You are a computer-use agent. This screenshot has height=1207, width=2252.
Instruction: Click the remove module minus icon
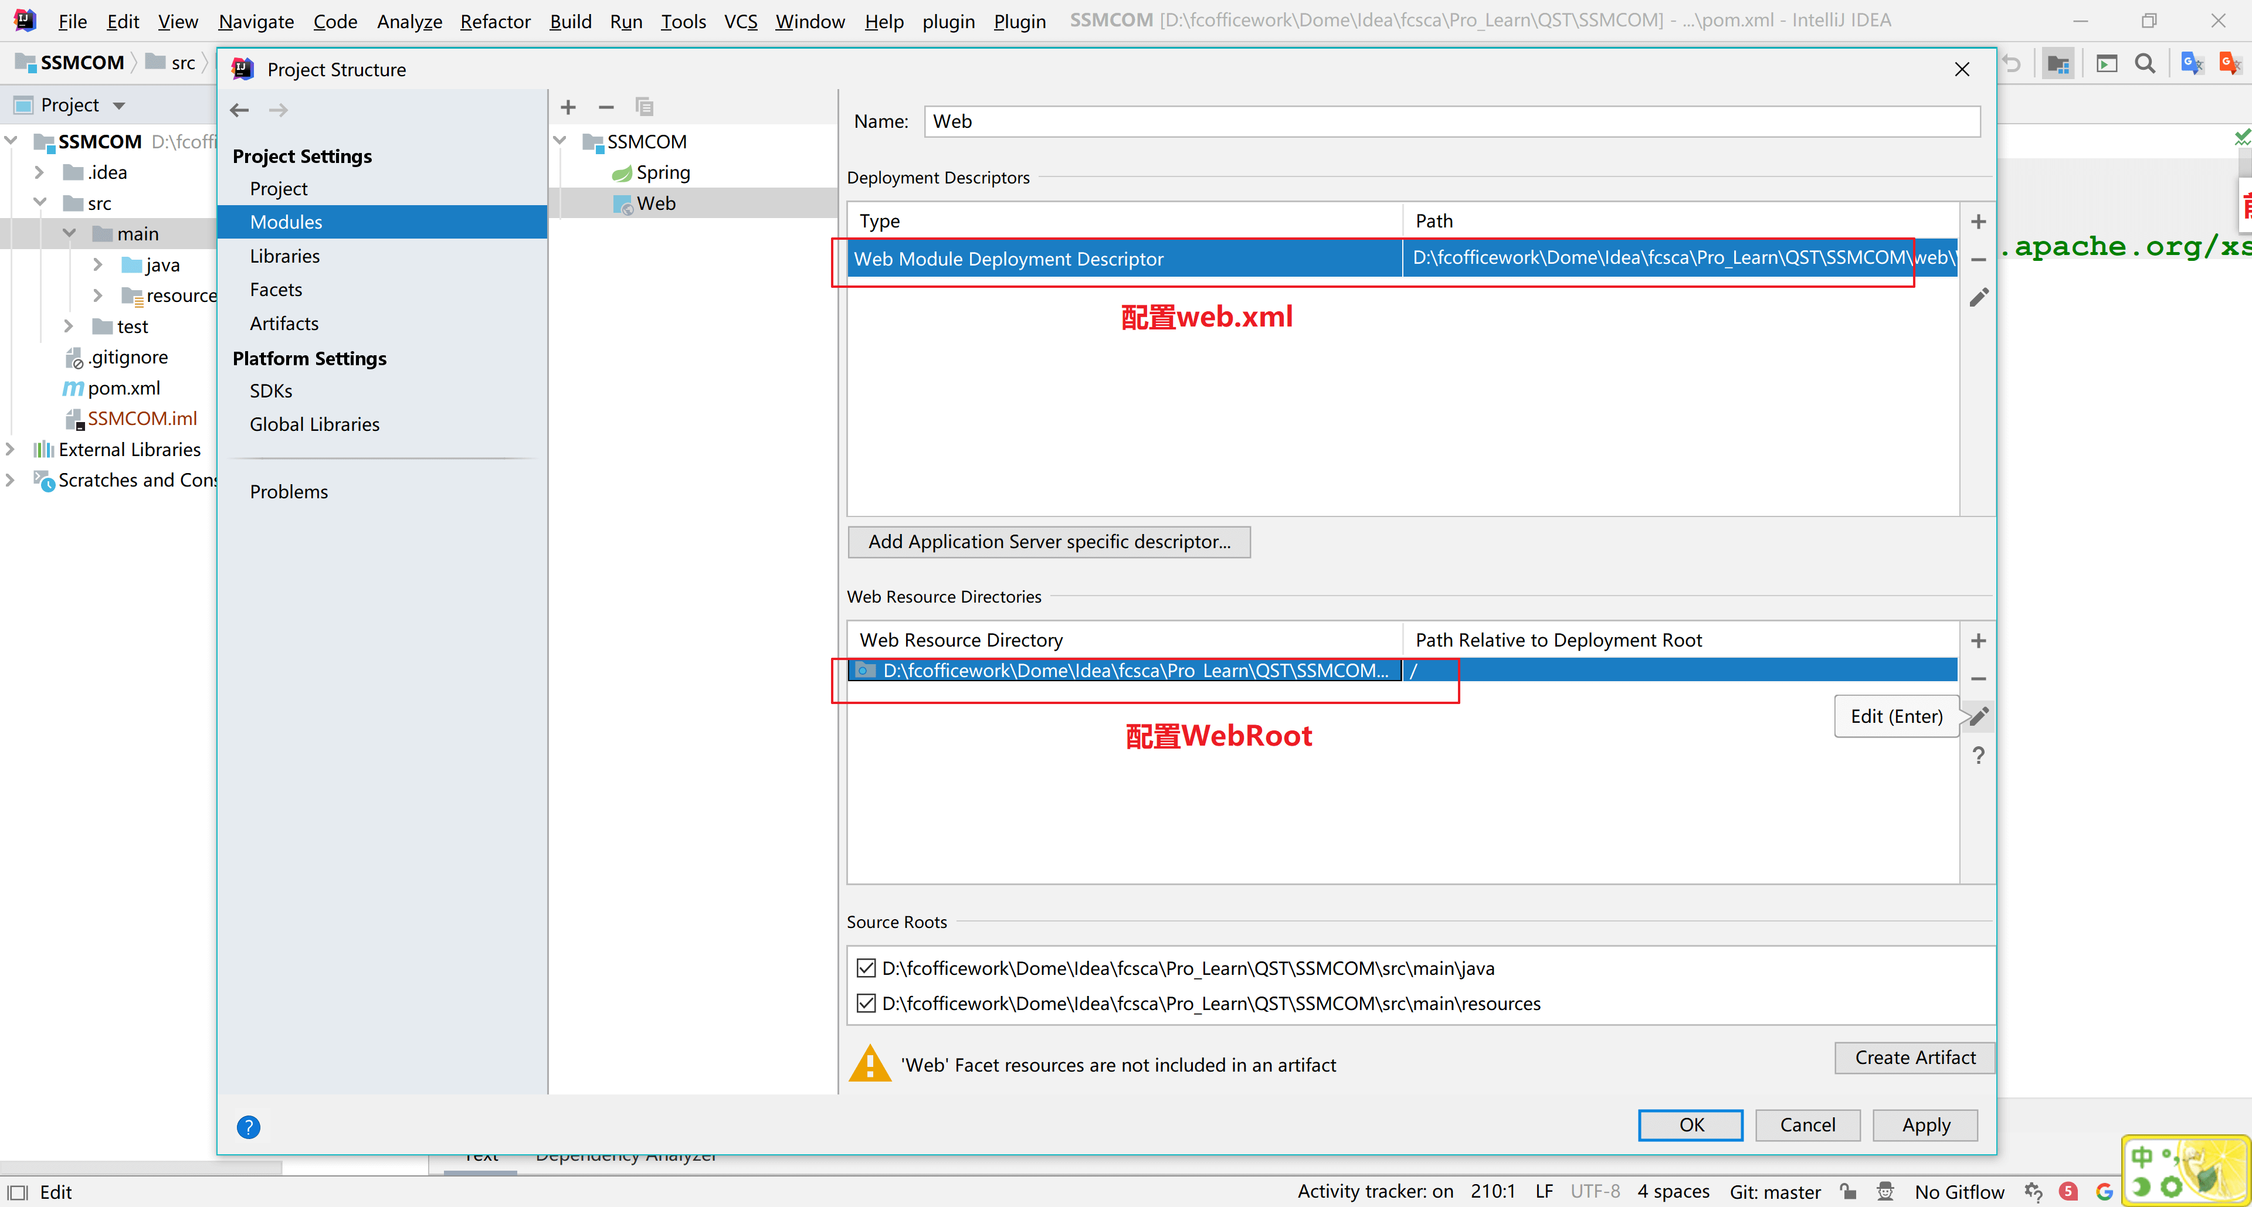[x=606, y=107]
